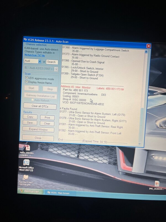
Task: Enable the Auto Refresh checkbox
Action: coord(33,100)
